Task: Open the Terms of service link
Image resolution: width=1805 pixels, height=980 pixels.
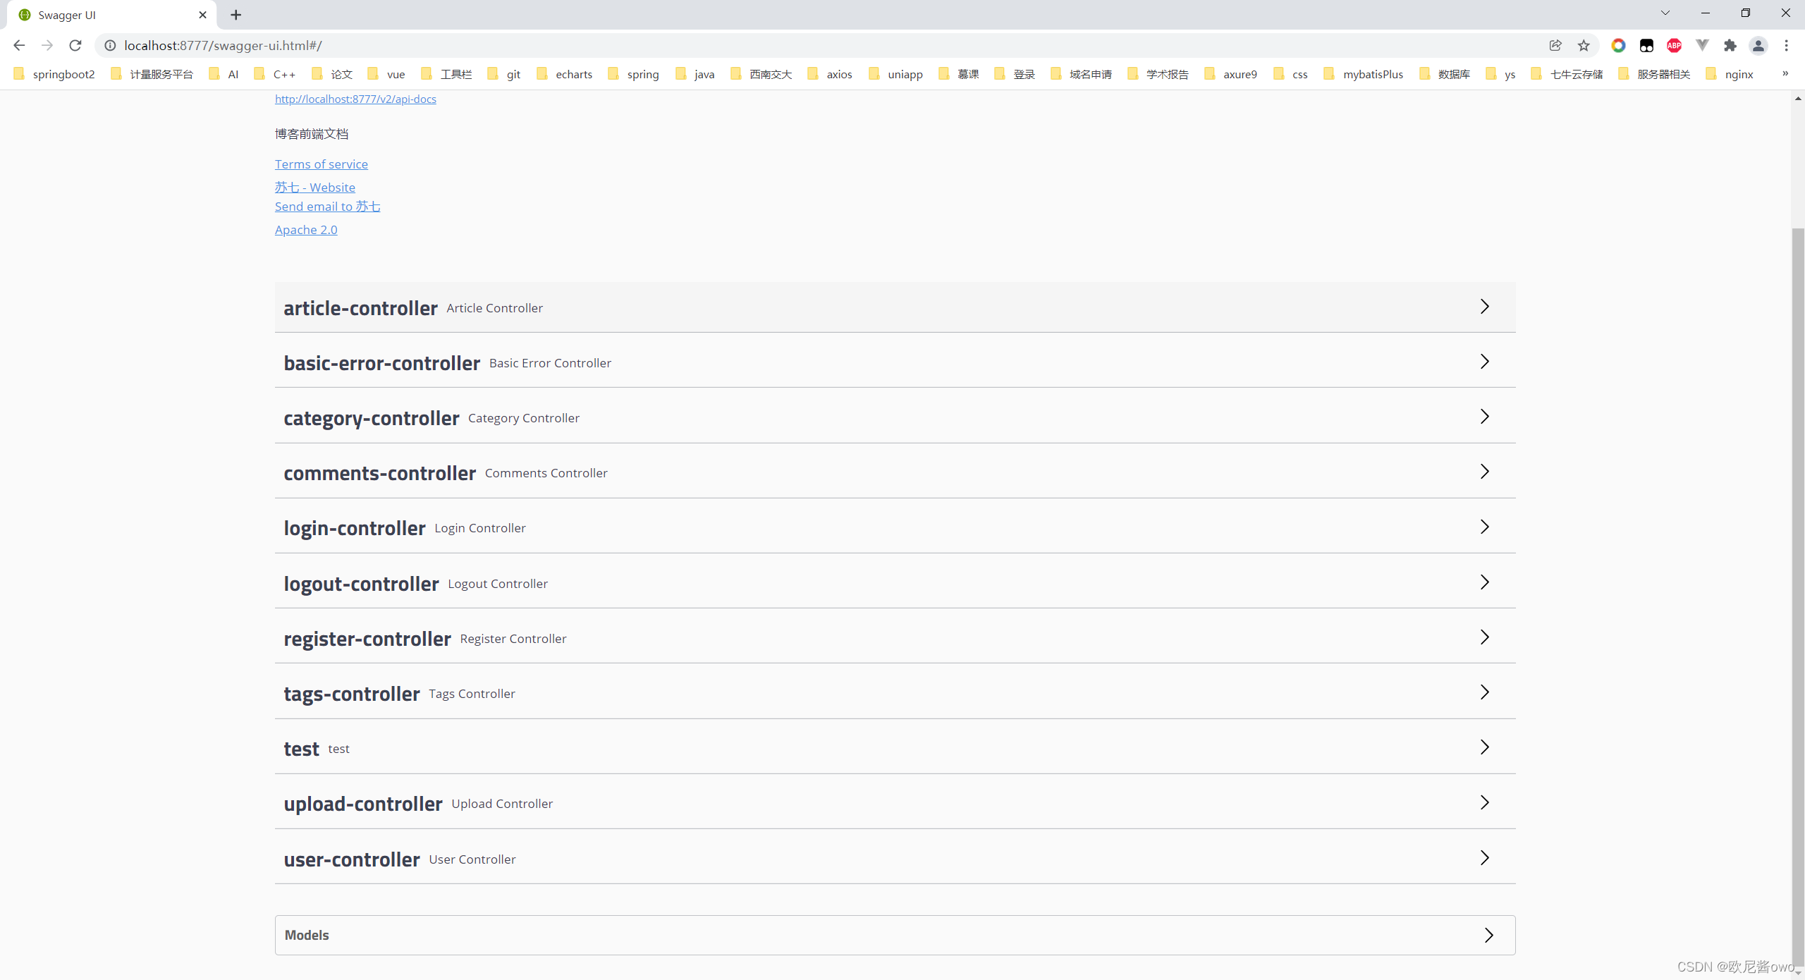Action: coord(321,164)
